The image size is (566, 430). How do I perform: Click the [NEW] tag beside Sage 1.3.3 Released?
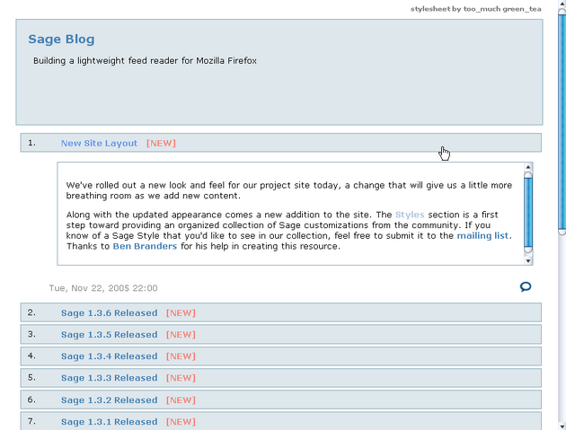tap(181, 378)
